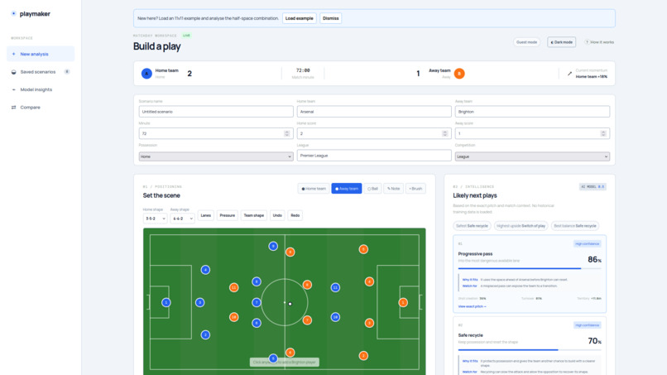Image resolution: width=667 pixels, height=375 pixels.
Task: Select orange away player marker number 11
Action: (233, 288)
